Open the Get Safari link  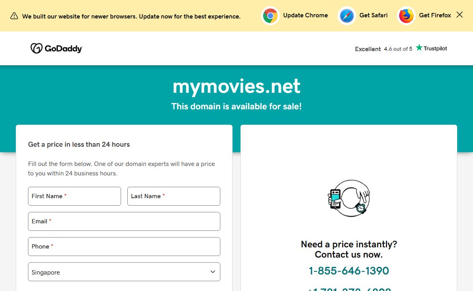(x=373, y=15)
